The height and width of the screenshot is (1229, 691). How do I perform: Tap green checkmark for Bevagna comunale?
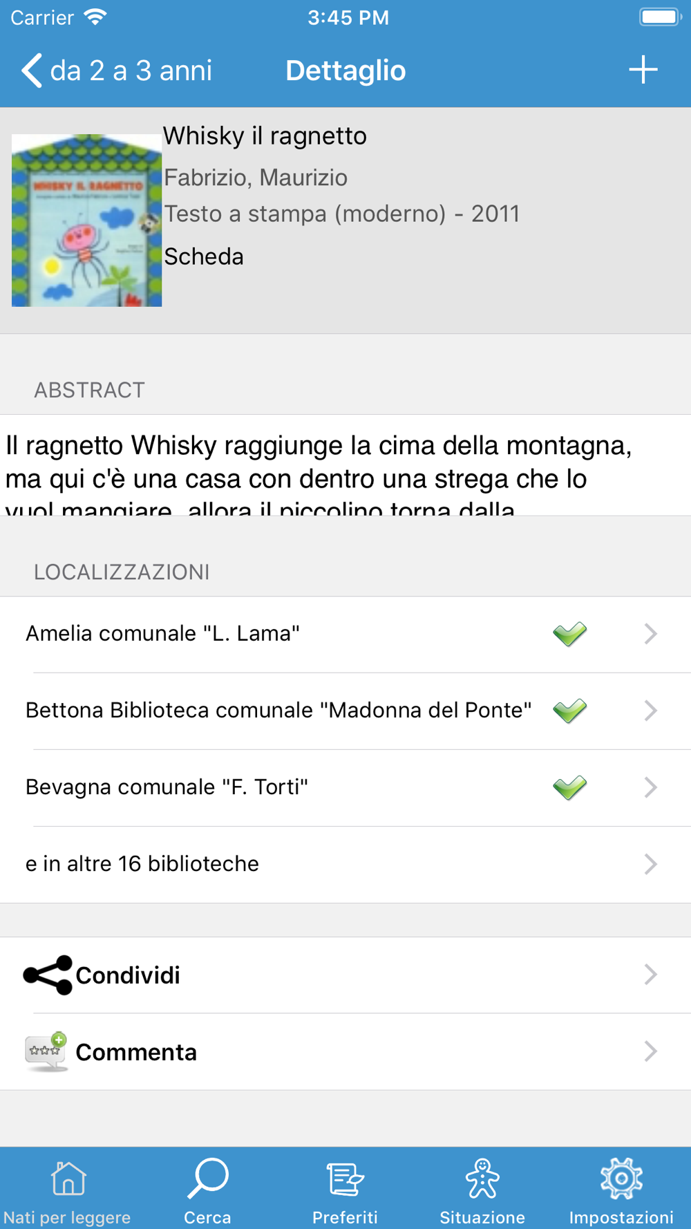(x=570, y=787)
